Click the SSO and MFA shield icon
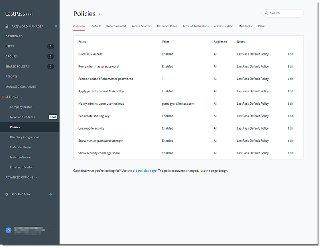This screenshot has width=321, height=248. point(7,194)
